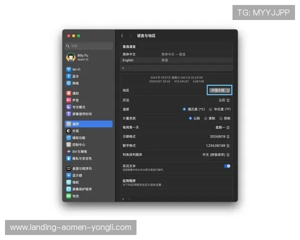The image size is (300, 240).
Task: Open the 屏幕使用时间 screen time icon
Action: [68, 114]
